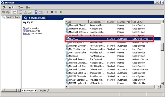Click the Restart Service toolbar icon
This screenshot has height=97, width=165.
click(x=61, y=12)
